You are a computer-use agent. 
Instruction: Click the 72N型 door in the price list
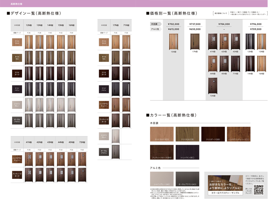coord(213,86)
